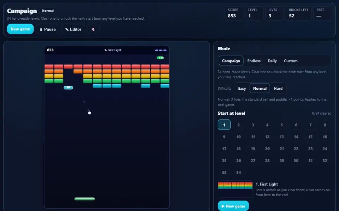Select level 14 in the level grid
Image resolution: width=339 pixels, height=211 pixels.
(x=296, y=137)
